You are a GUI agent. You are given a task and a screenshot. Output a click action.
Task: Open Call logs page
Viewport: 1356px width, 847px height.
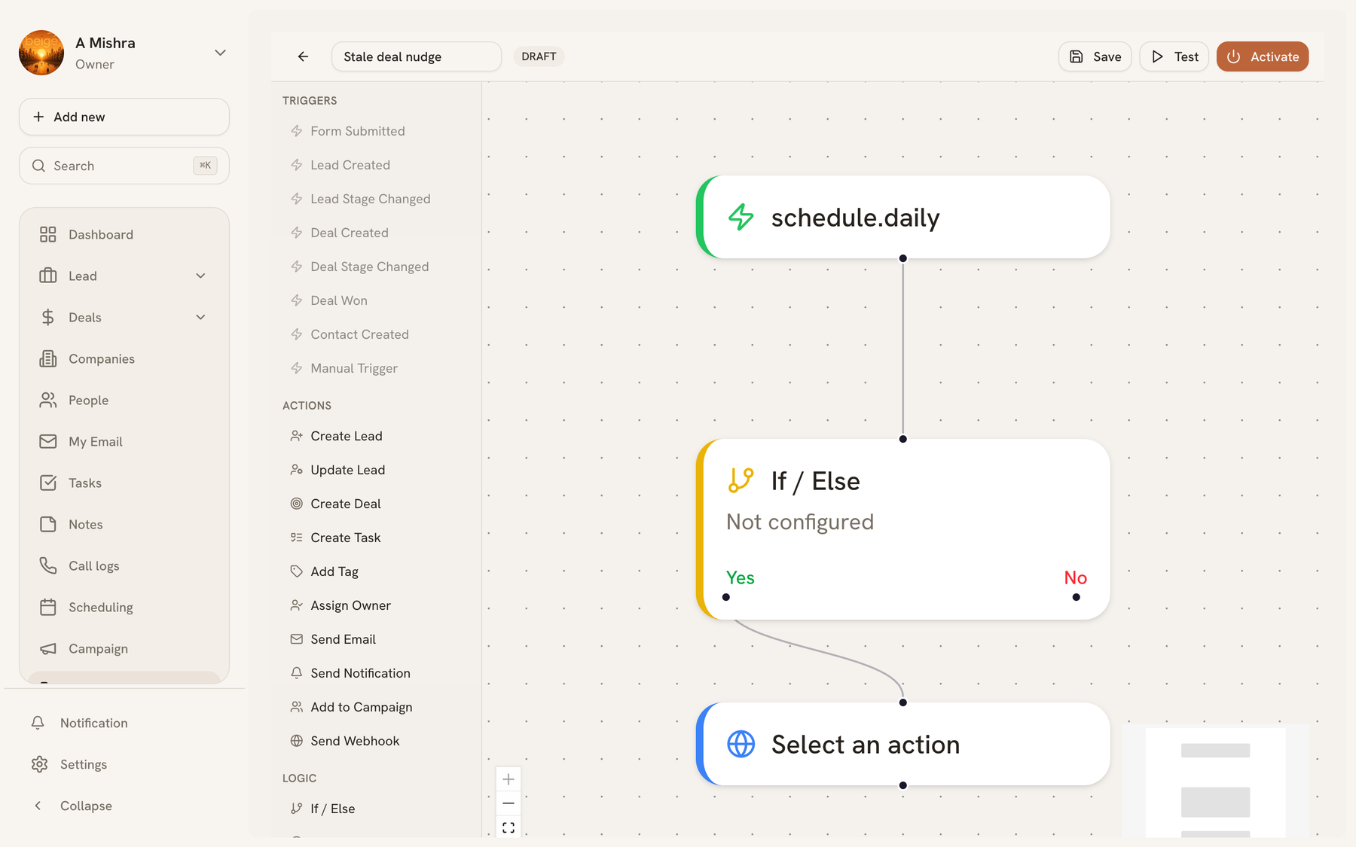click(x=124, y=565)
